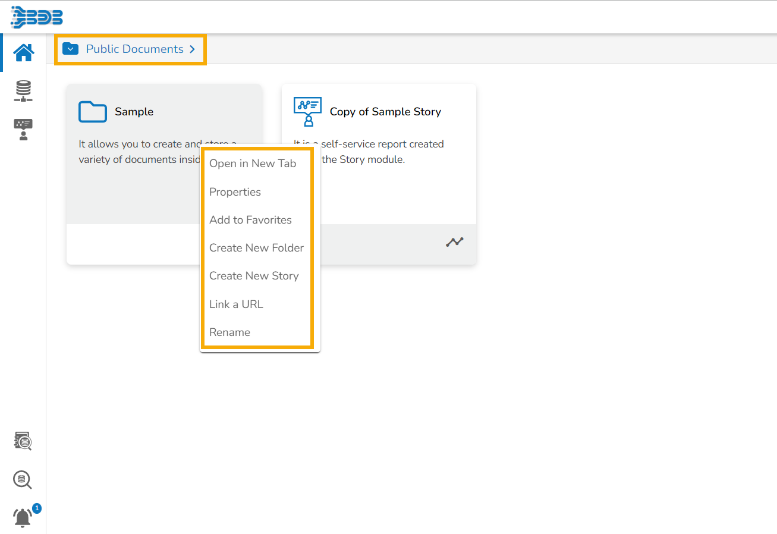777x534 pixels.
Task: Click the BDB logo
Action: [37, 17]
